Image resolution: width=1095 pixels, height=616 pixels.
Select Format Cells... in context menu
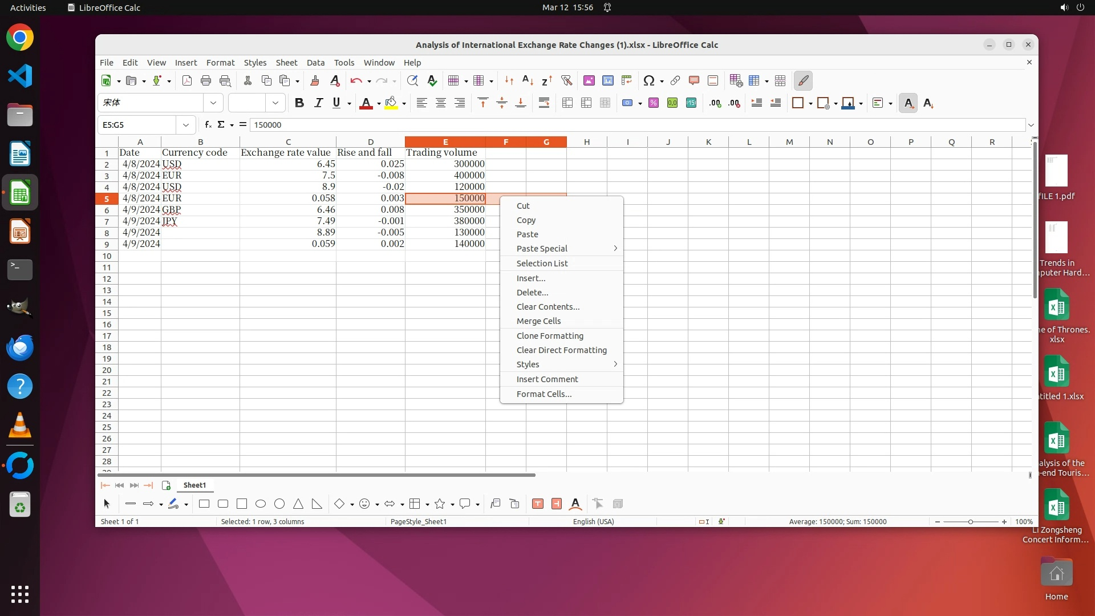[544, 394]
